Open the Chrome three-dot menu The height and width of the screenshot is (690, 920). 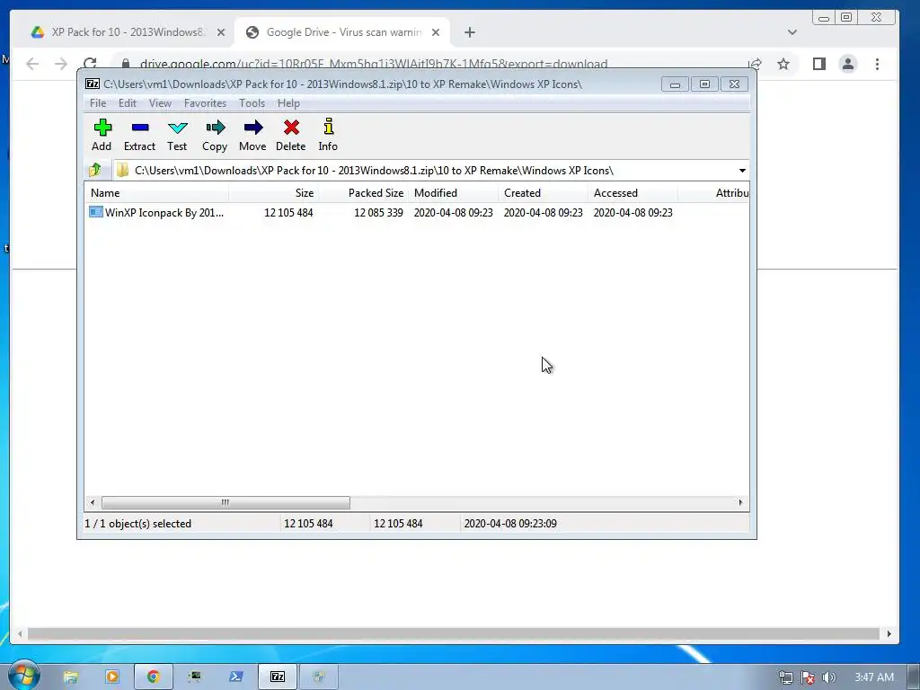[877, 64]
